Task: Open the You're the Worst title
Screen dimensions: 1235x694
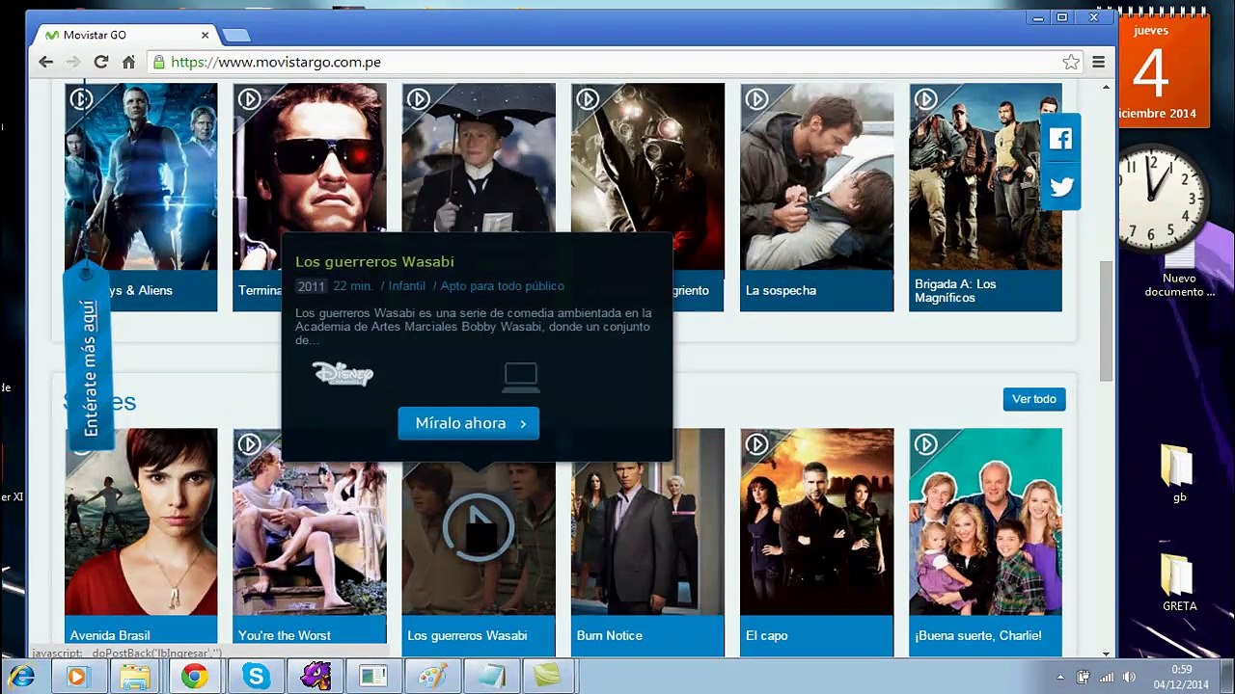Action: pos(285,635)
